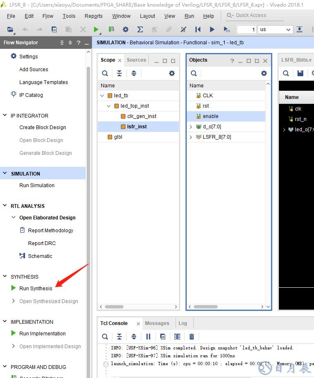
Task: Open Scope panel settings gear
Action: coord(172,73)
